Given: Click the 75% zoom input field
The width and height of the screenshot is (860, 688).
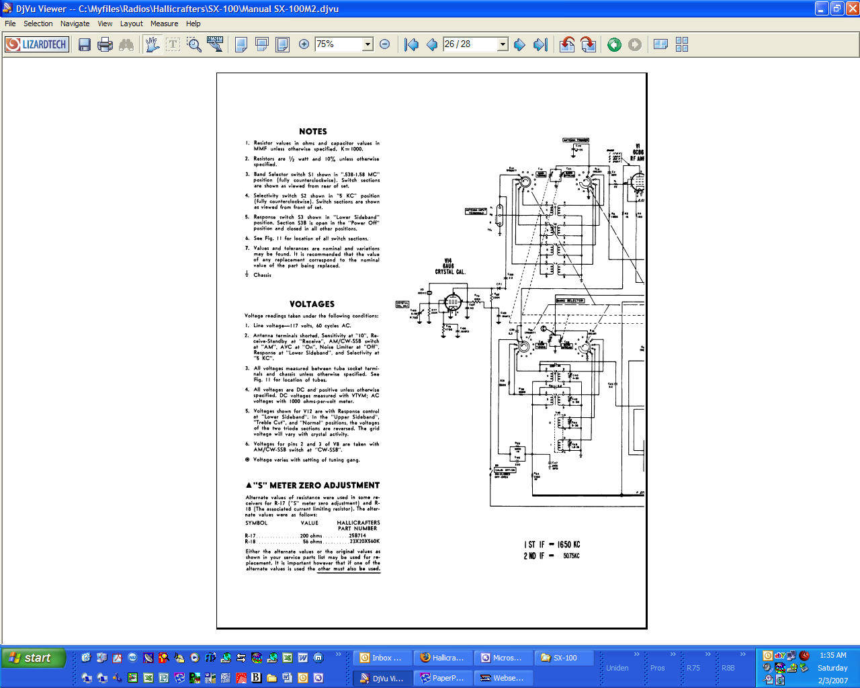Looking at the screenshot, I should (x=339, y=44).
